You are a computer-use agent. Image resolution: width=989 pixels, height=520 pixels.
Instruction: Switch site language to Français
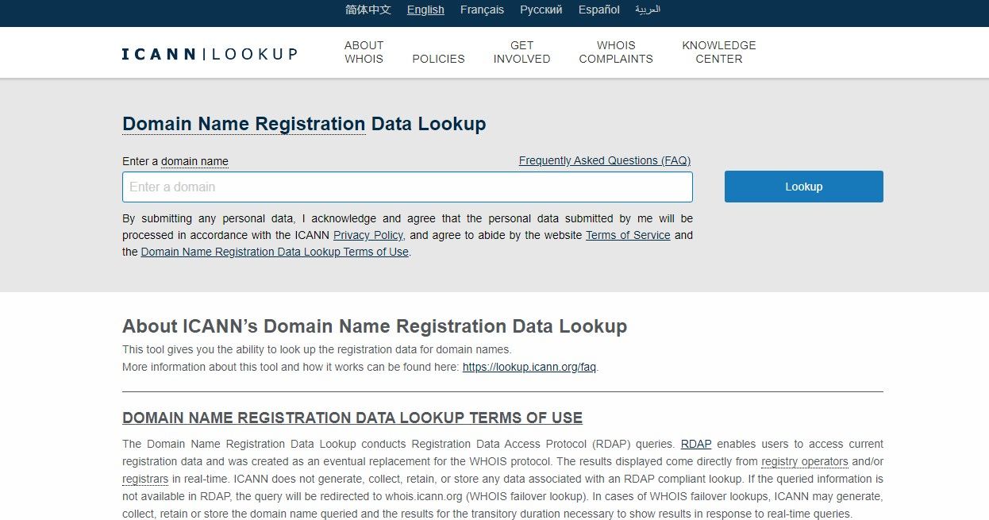click(481, 10)
